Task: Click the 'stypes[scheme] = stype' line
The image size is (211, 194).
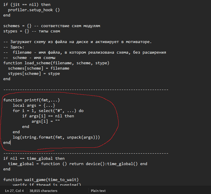Action: [x=34, y=74]
